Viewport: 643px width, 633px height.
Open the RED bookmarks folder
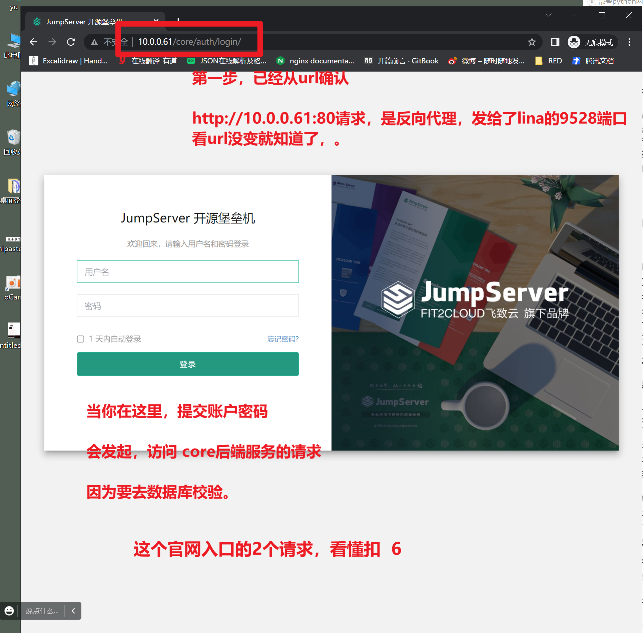click(x=549, y=61)
